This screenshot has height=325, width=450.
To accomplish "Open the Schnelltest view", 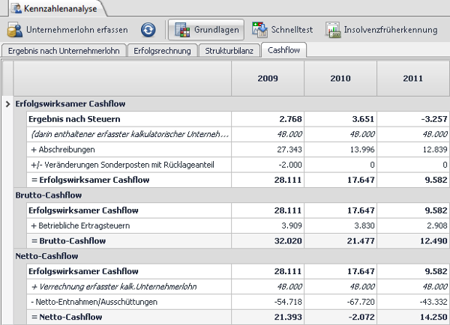I will pyautogui.click(x=283, y=30).
